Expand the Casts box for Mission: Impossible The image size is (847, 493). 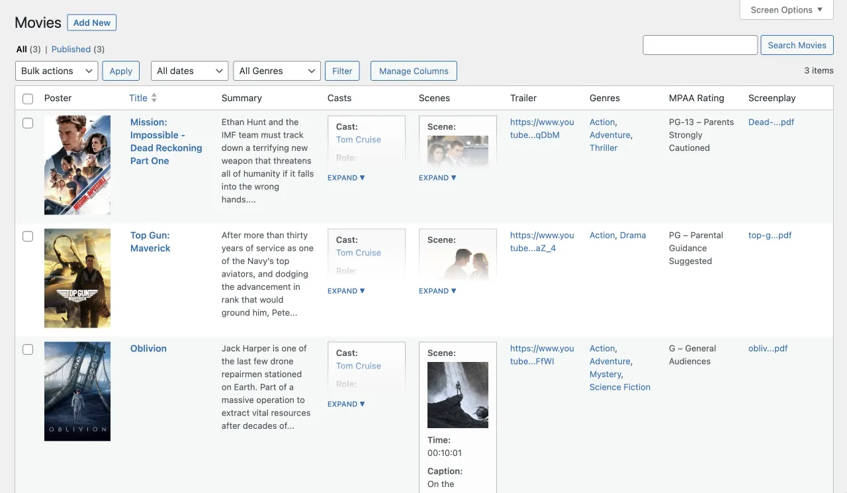point(346,177)
